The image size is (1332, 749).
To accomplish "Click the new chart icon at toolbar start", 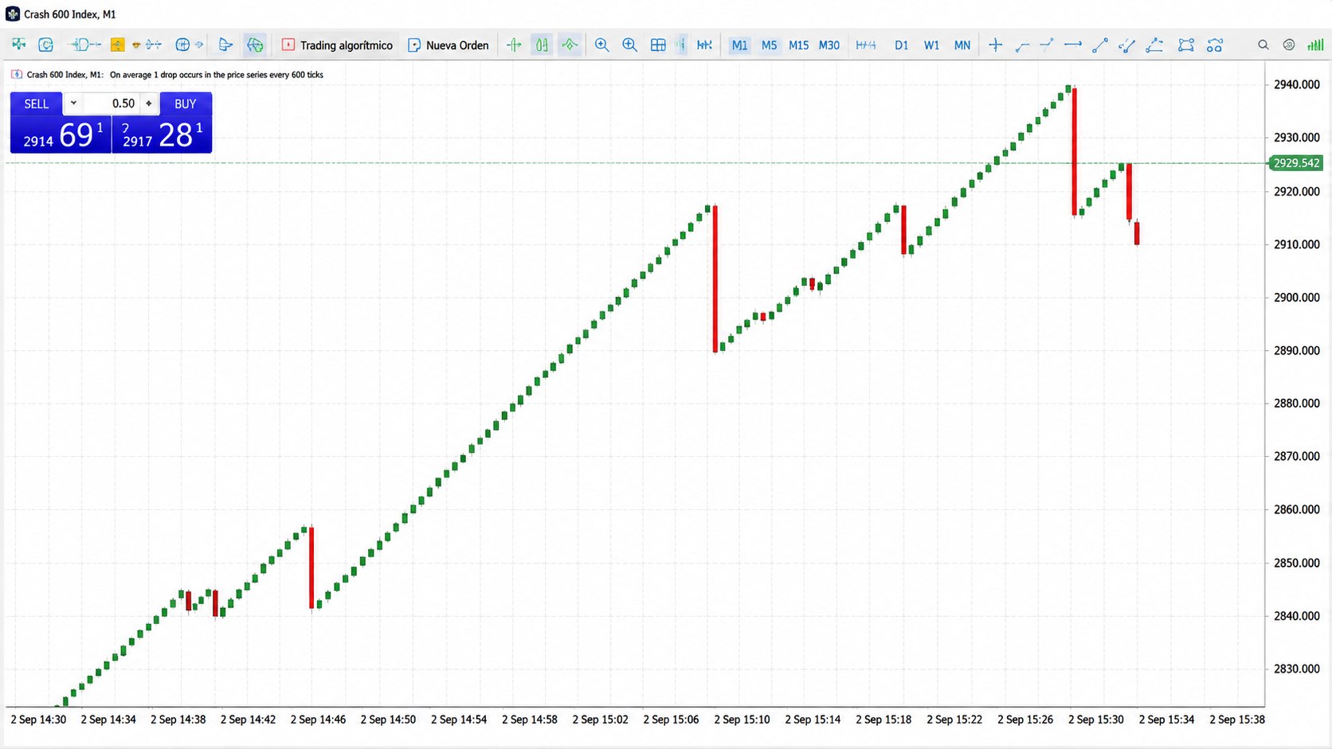I will pos(18,45).
